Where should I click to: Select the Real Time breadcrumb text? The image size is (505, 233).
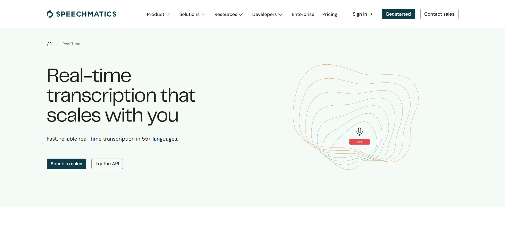click(71, 44)
